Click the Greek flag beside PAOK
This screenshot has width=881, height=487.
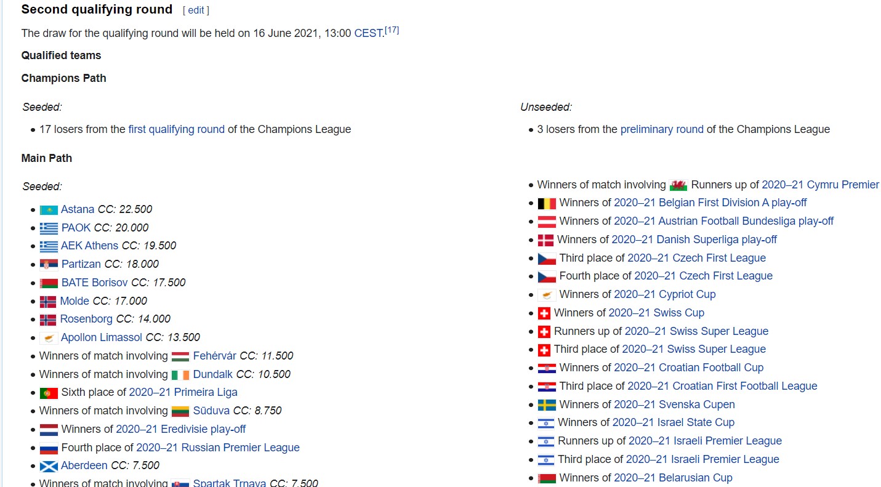49,228
